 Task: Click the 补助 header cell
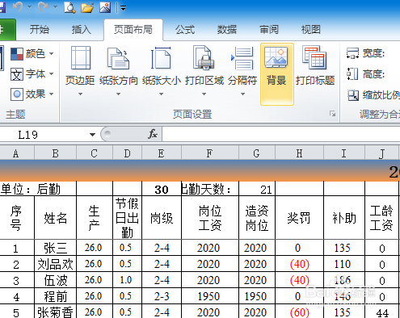pyautogui.click(x=344, y=218)
